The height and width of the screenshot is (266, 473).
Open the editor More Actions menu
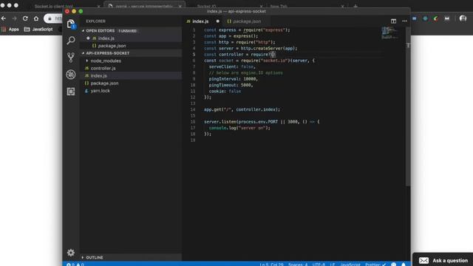[404, 21]
